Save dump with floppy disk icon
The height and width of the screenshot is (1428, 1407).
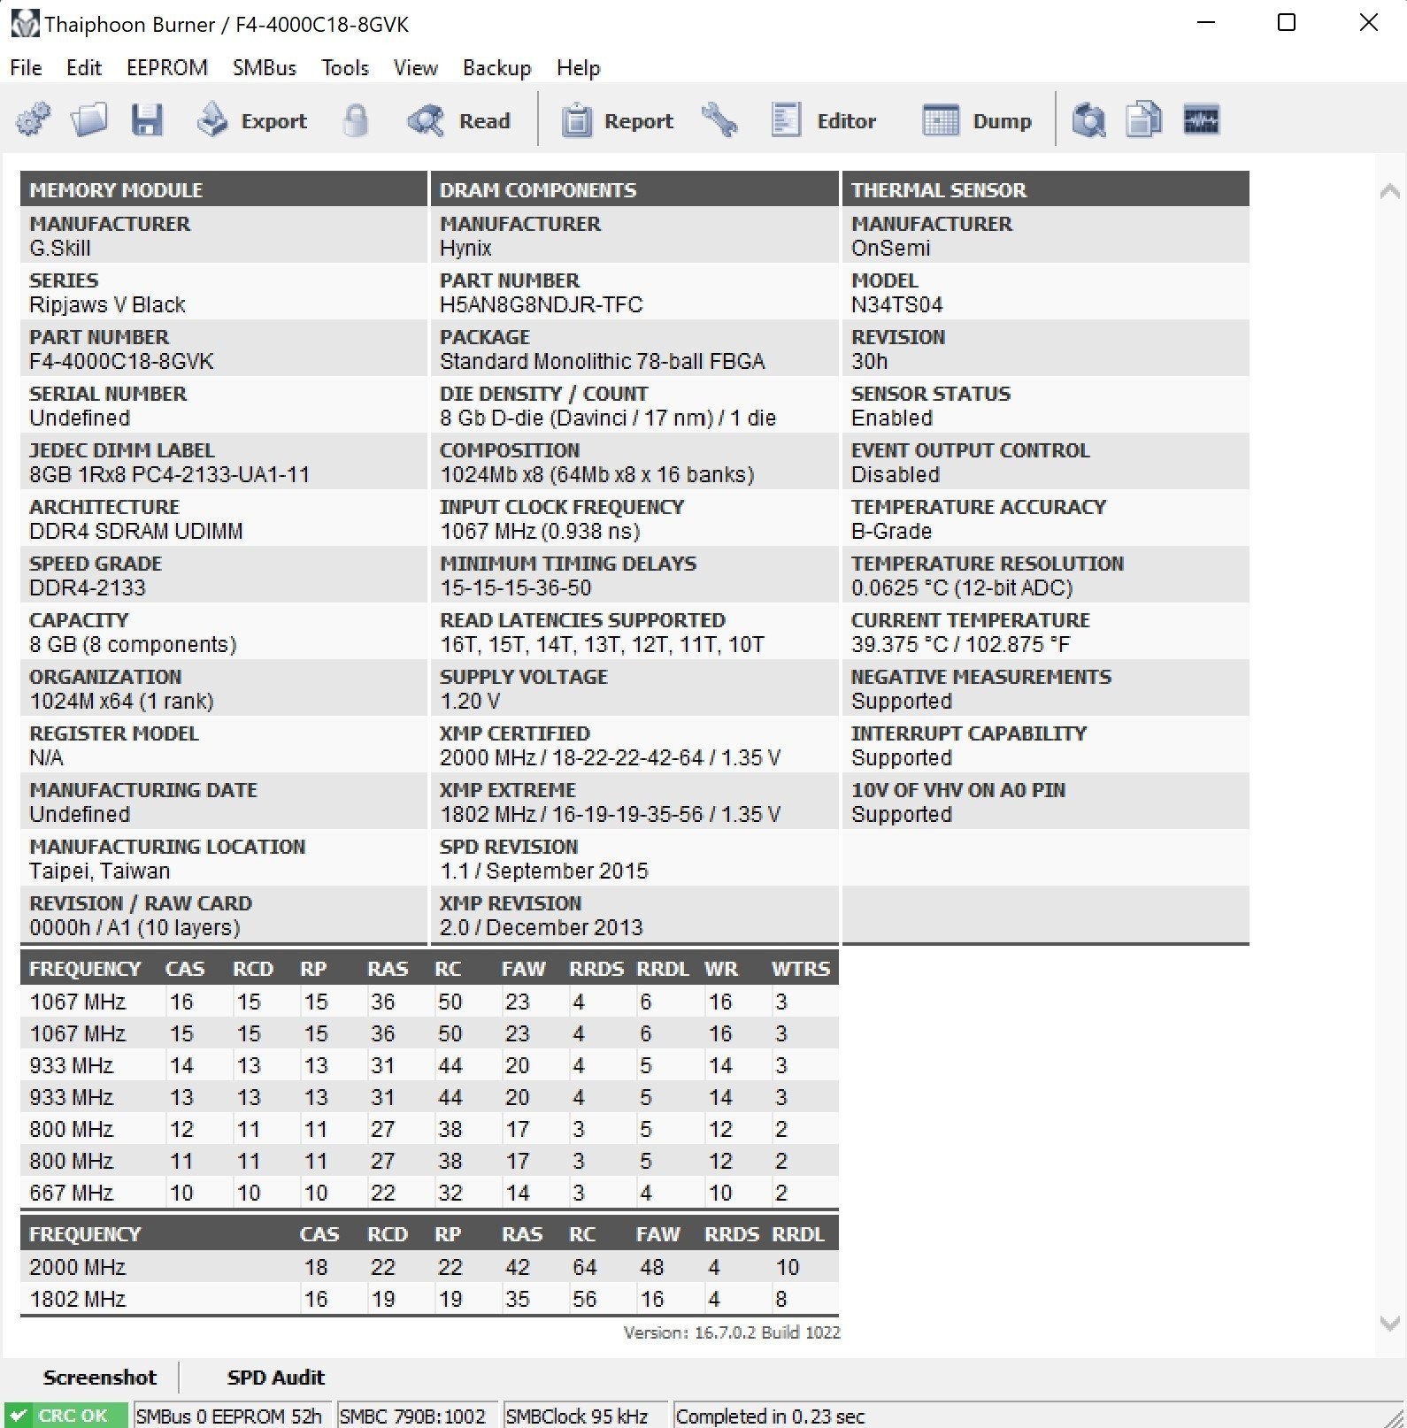[147, 119]
